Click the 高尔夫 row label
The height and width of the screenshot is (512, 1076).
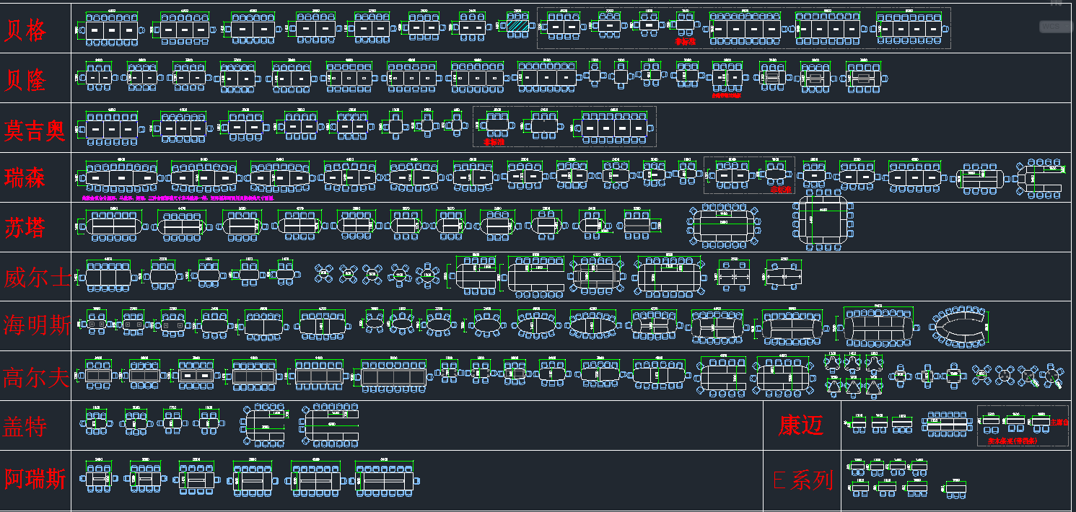(36, 377)
